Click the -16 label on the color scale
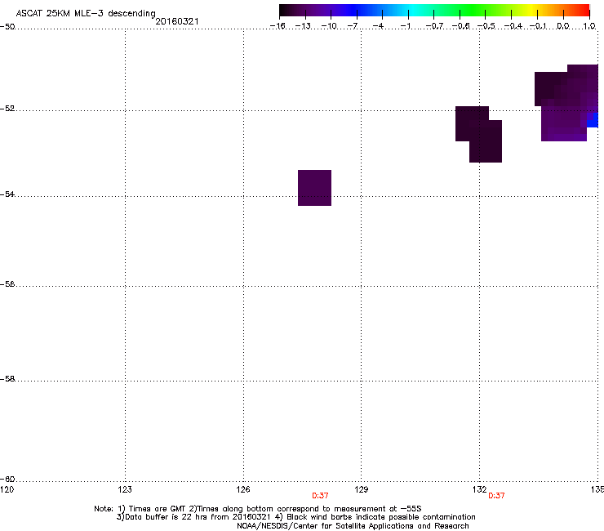Image resolution: width=604 pixels, height=531 pixels. (x=278, y=26)
